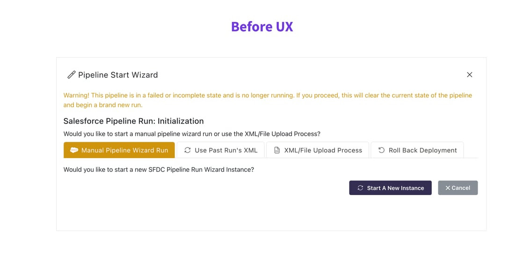
Task: Open the XML/File Upload Process tab
Action: (x=323, y=150)
